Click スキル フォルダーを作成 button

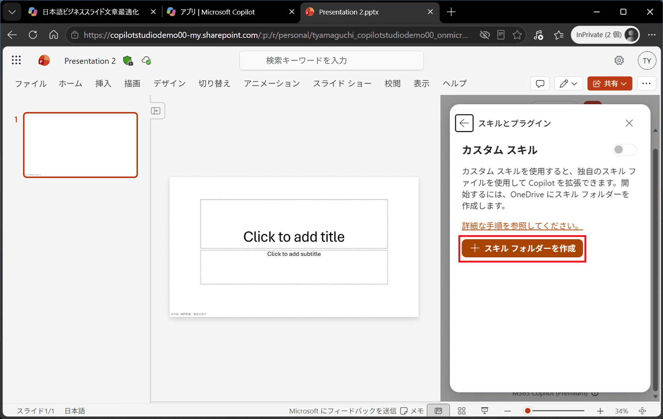522,248
